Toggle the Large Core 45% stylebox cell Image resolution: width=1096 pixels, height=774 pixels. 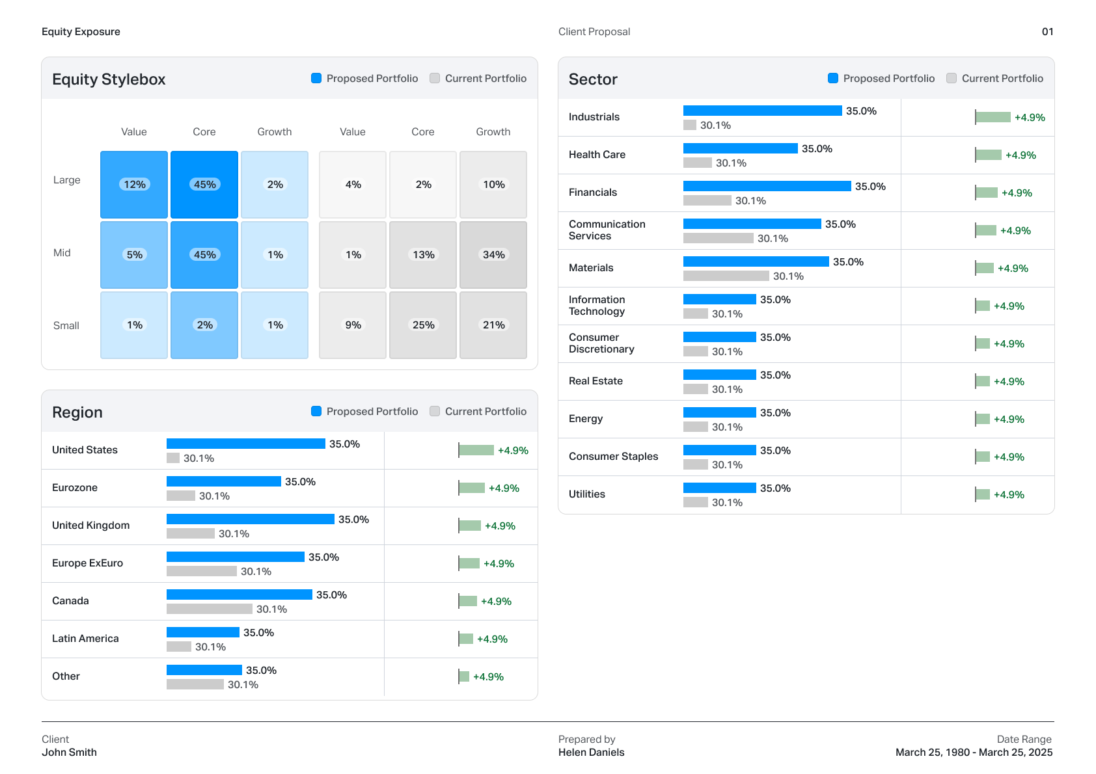coord(204,185)
